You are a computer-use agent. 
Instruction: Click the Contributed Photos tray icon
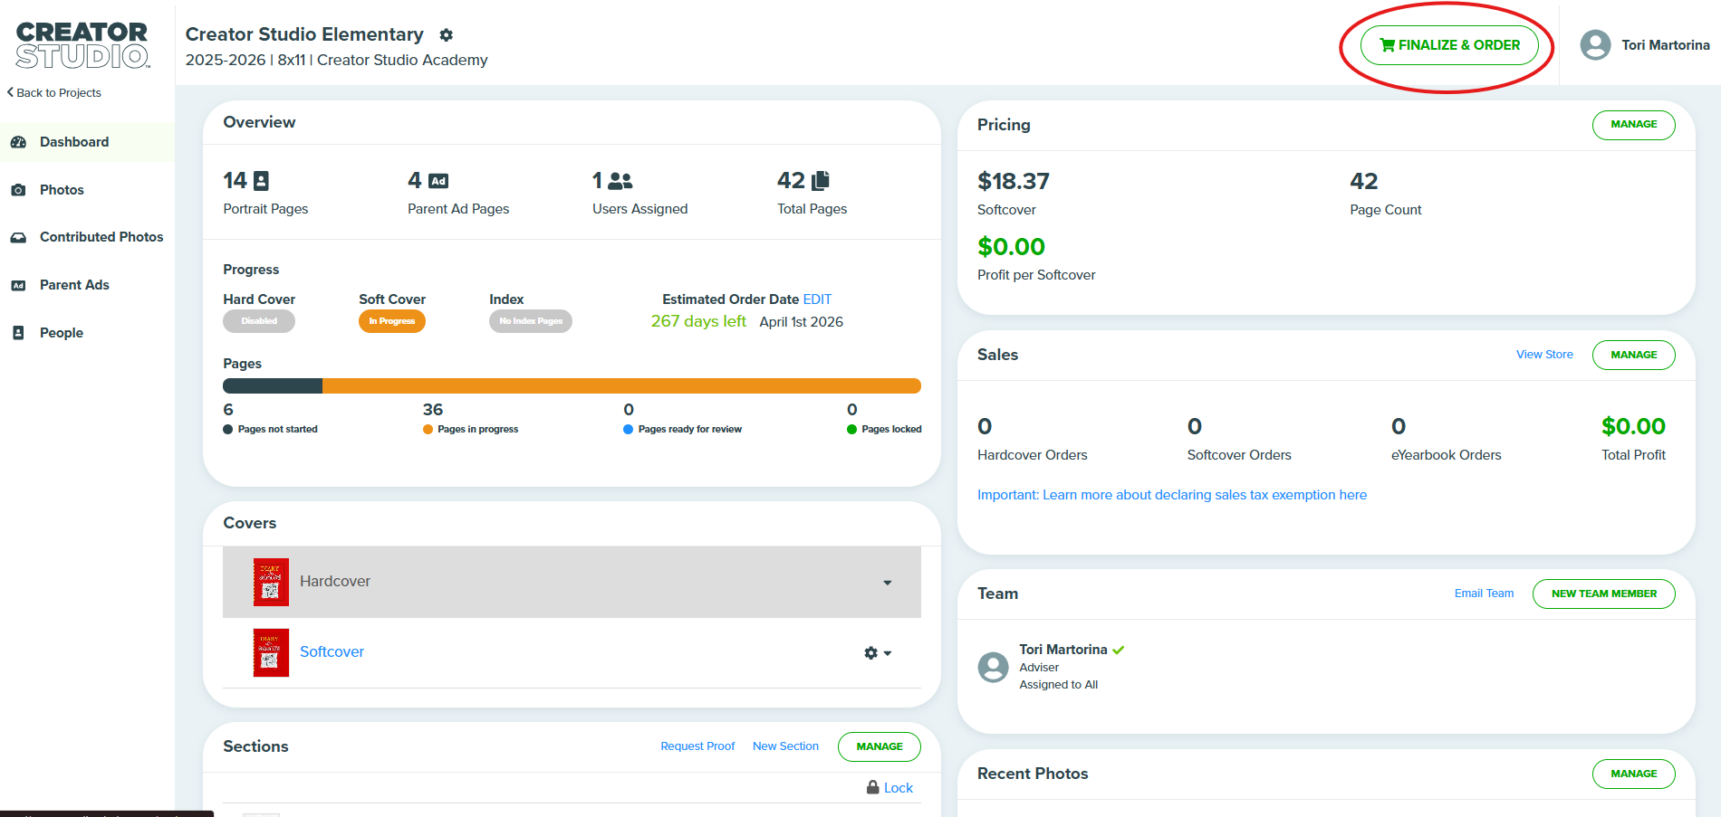tap(18, 237)
